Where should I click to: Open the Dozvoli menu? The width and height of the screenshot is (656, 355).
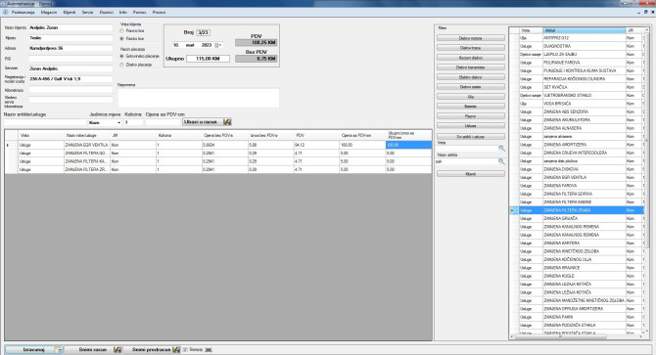point(107,12)
